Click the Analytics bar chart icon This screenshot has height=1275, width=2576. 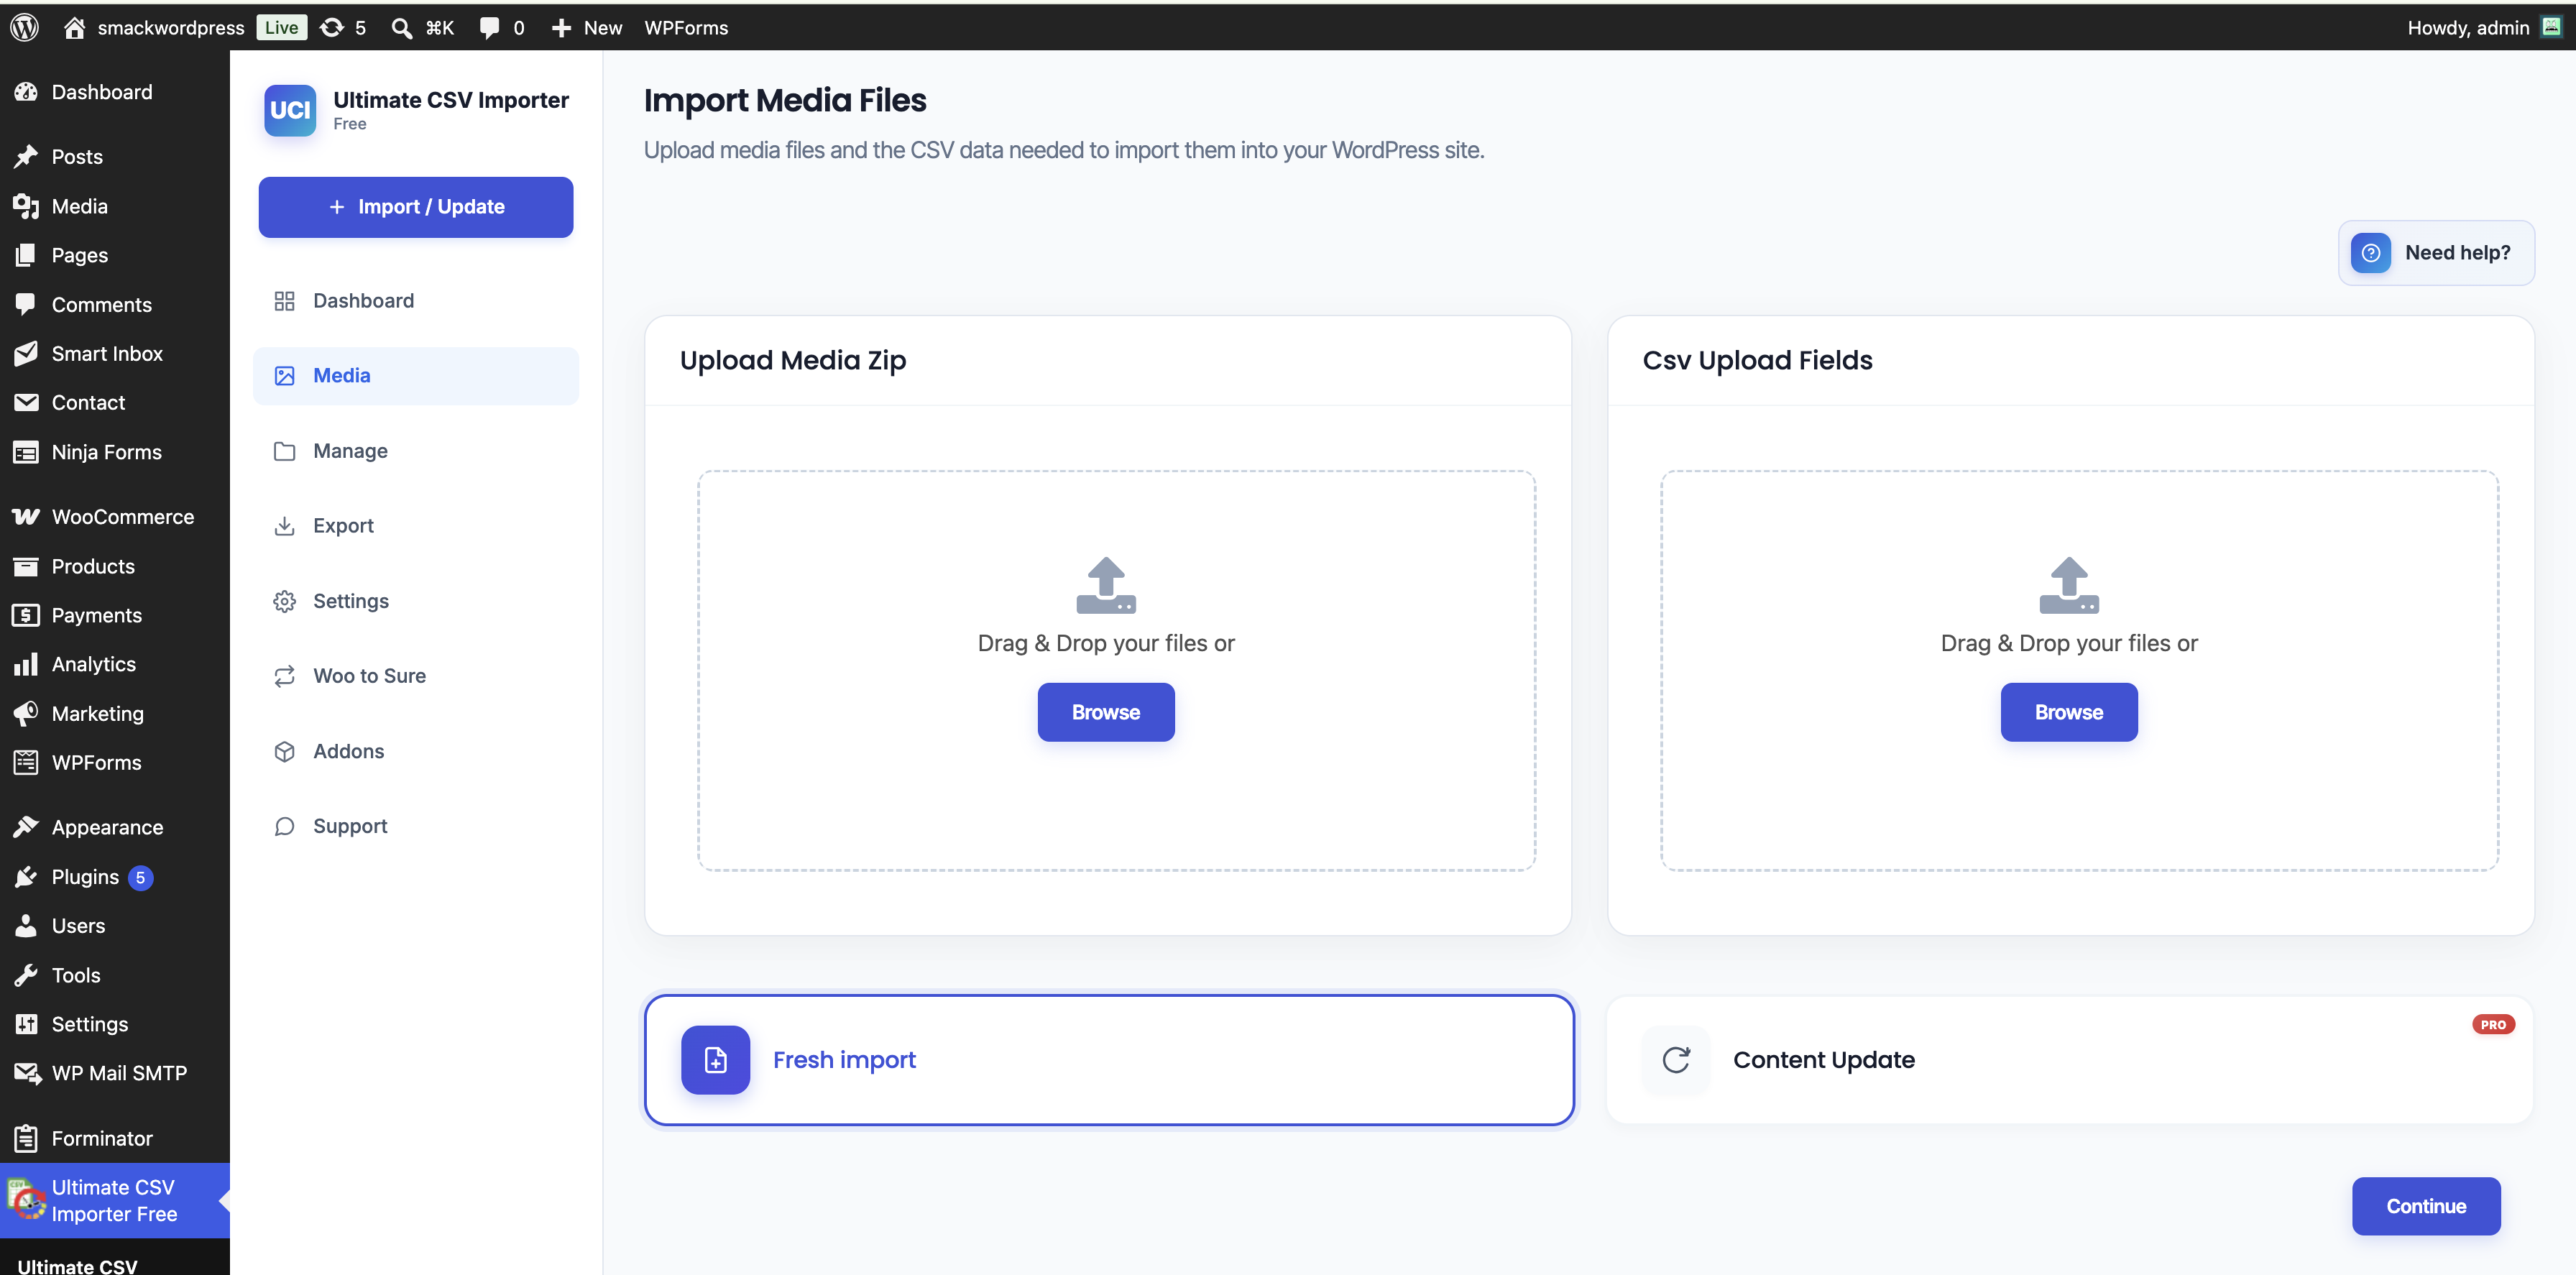(x=26, y=664)
